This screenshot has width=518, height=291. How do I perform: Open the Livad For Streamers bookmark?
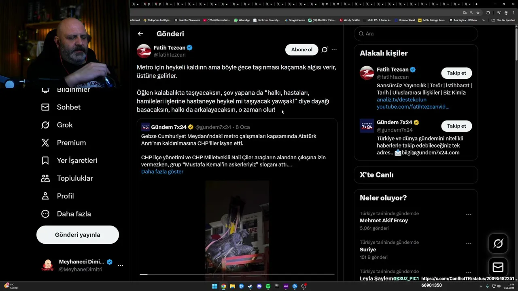(x=187, y=20)
